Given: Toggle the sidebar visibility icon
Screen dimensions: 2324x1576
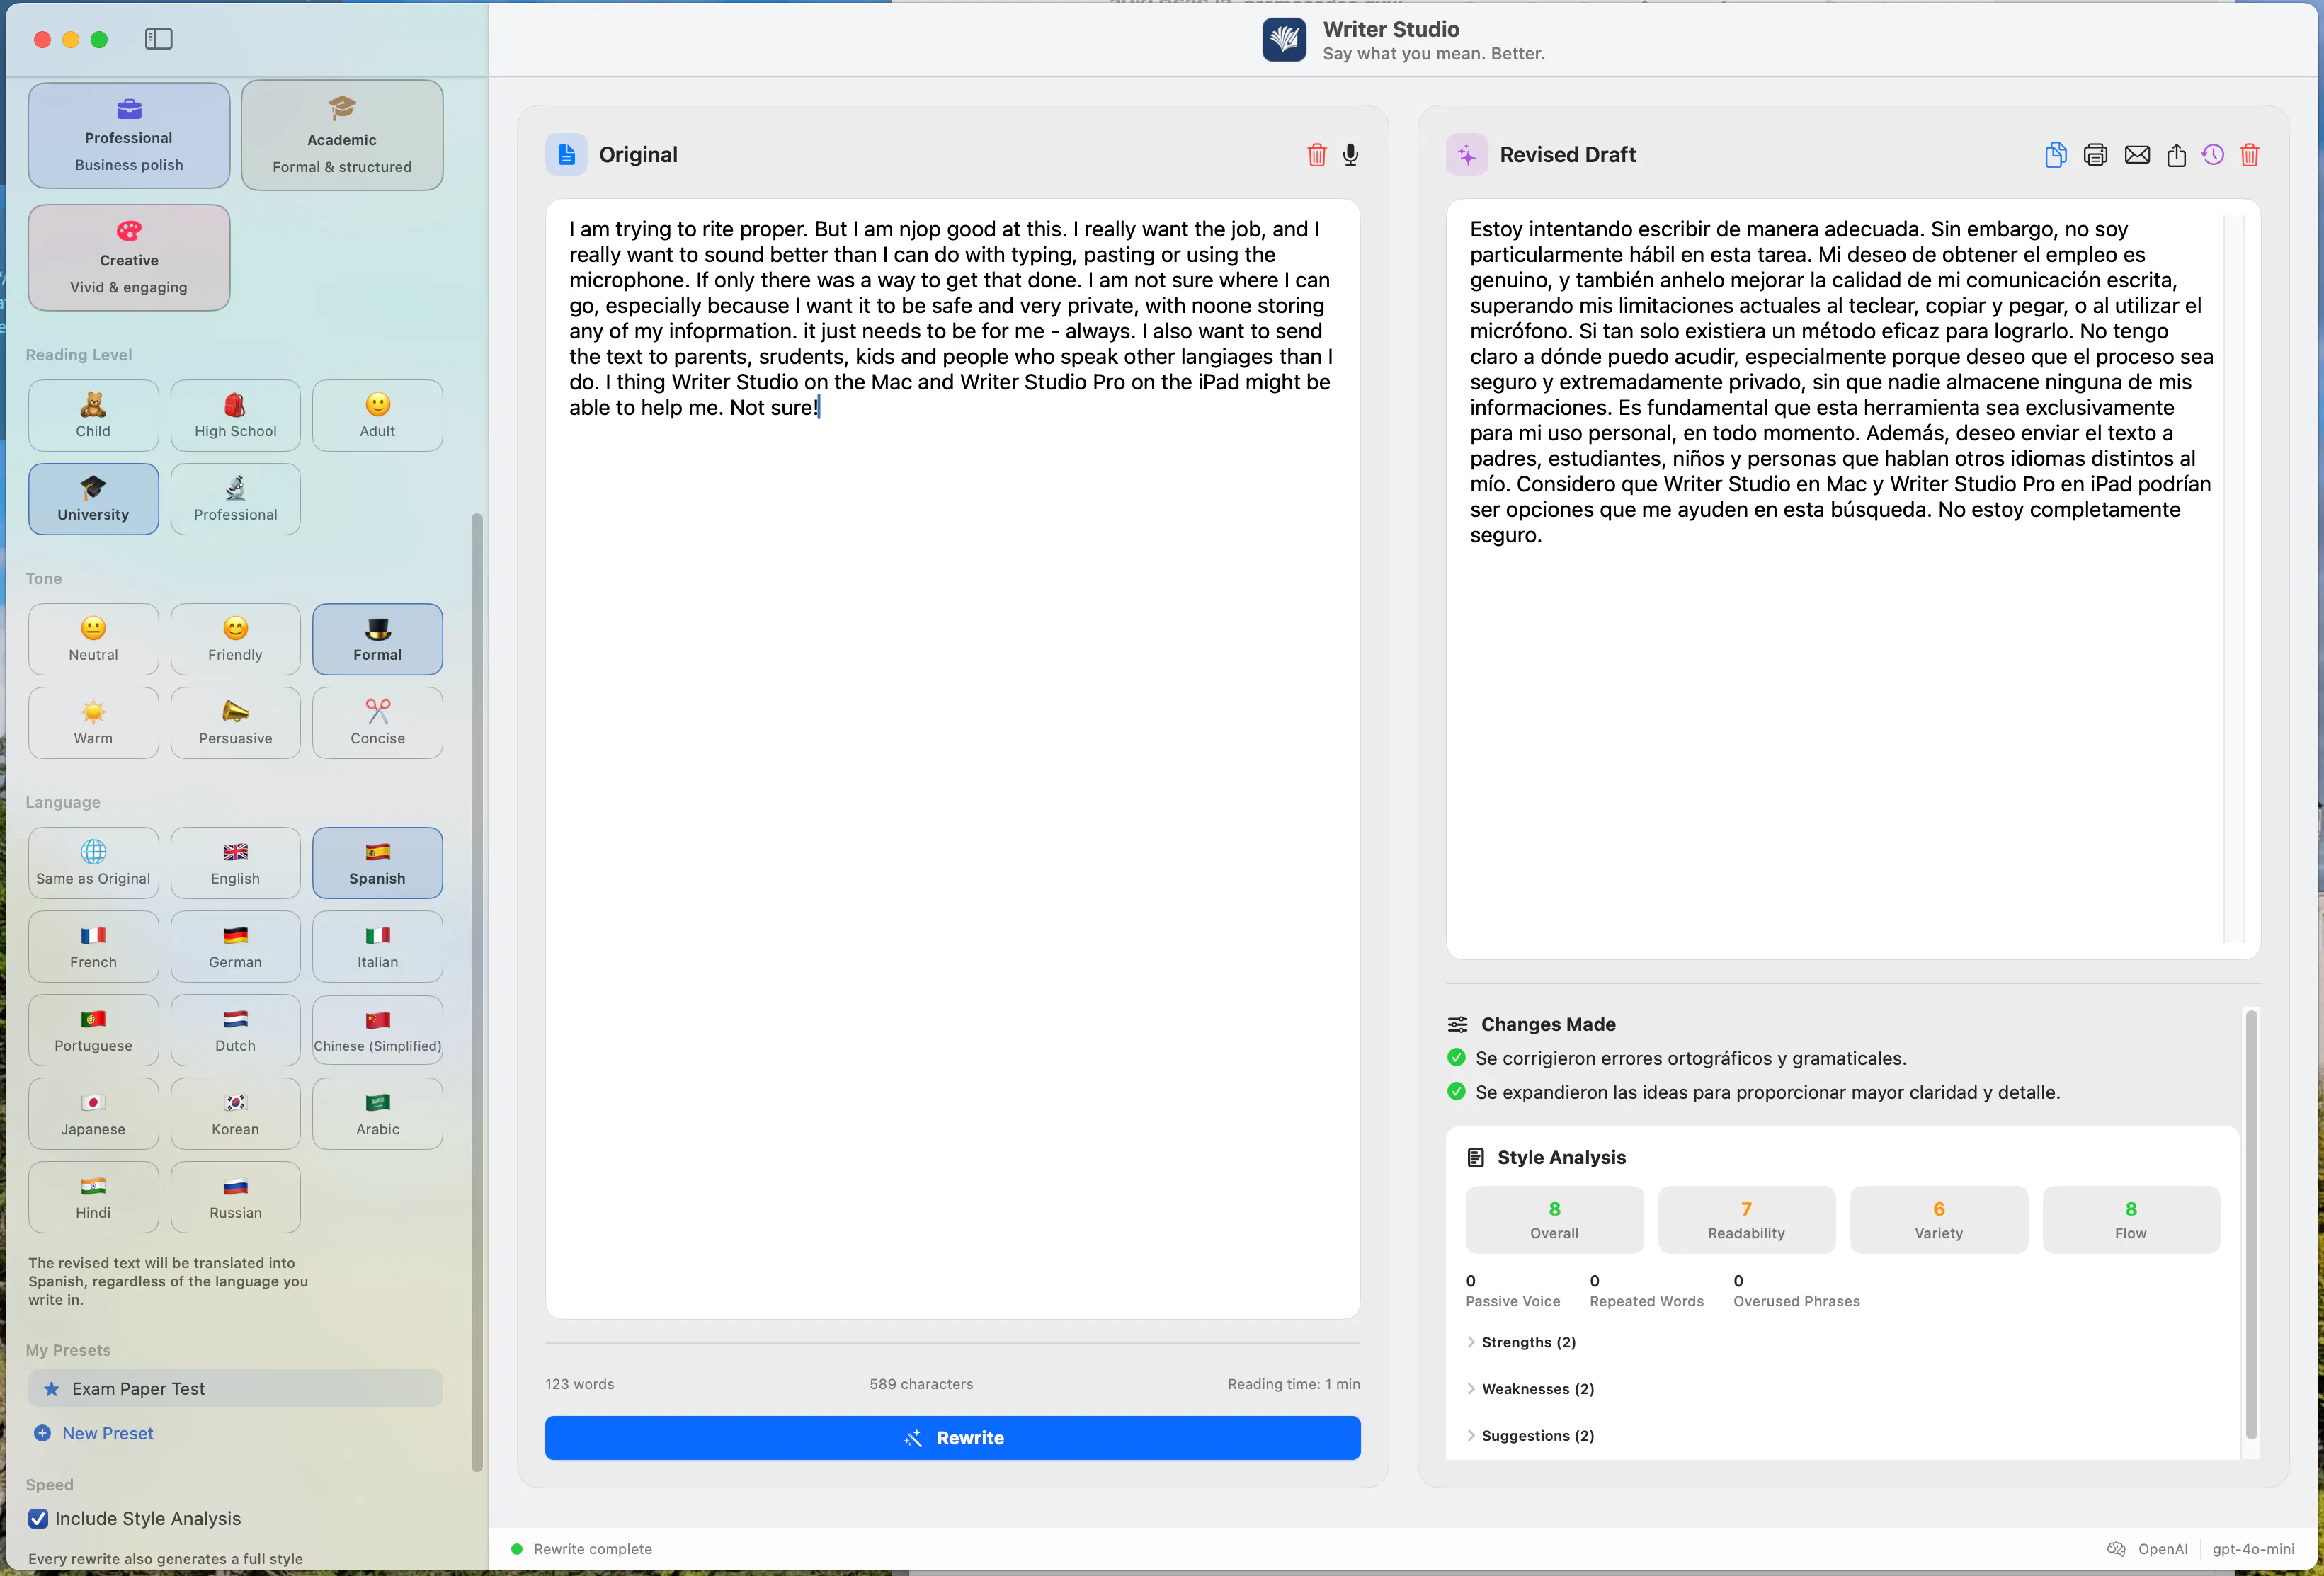Looking at the screenshot, I should (x=158, y=39).
